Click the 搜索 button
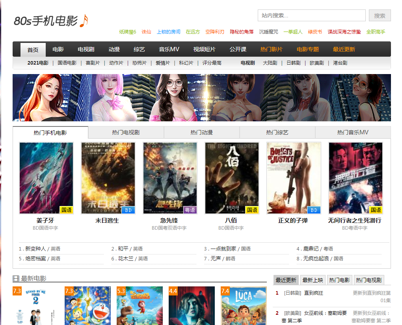This screenshot has height=325, width=402. pos(380,15)
